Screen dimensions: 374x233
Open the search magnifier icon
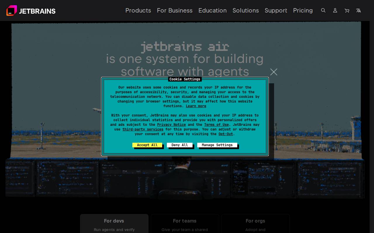pos(323,10)
